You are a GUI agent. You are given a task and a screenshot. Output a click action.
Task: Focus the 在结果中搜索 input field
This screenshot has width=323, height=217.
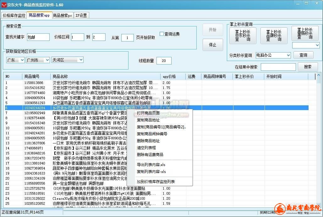(x=278, y=67)
